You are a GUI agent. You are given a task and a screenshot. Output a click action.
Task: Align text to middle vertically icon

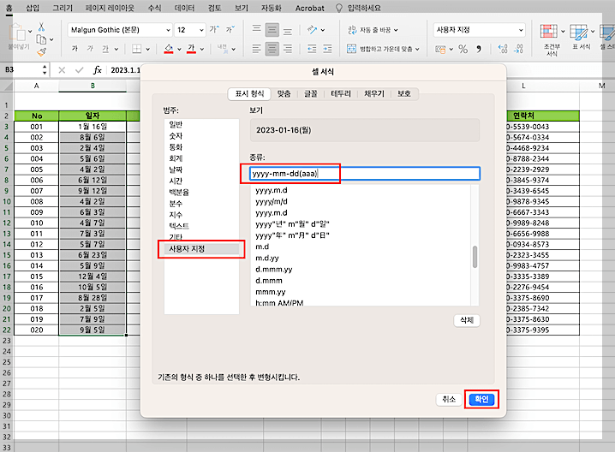pyautogui.click(x=272, y=29)
